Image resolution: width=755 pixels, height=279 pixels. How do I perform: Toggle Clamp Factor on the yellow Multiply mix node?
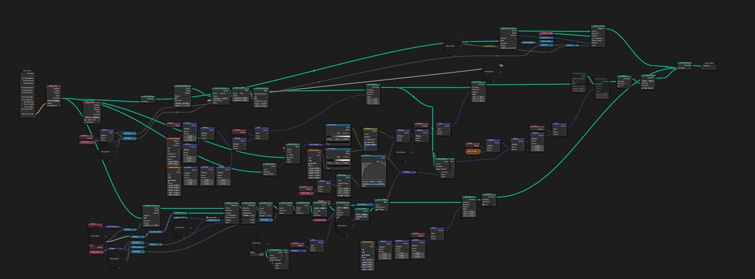[365, 142]
